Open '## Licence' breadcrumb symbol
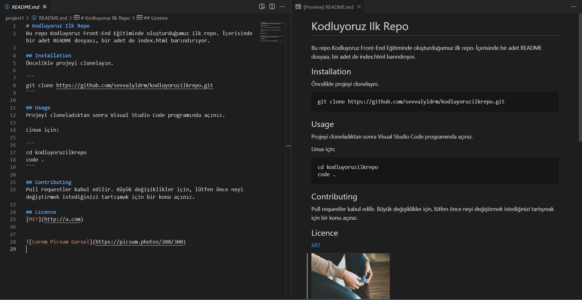Screen dimensions: 582x300 click(156, 18)
